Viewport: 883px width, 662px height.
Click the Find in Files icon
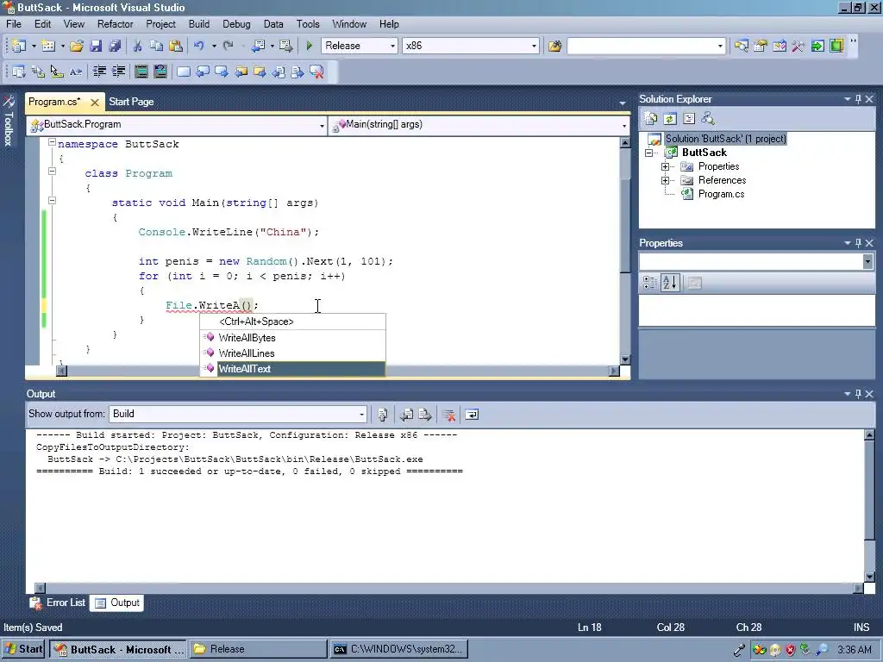[554, 46]
